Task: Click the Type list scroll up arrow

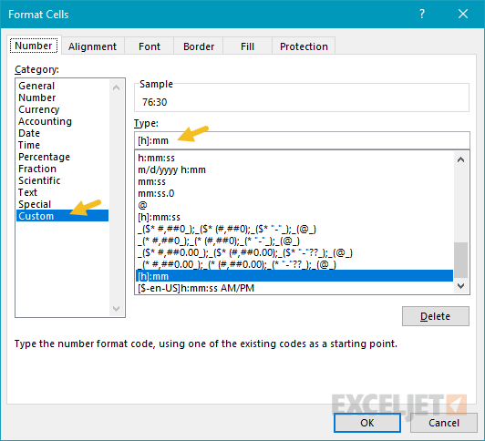Action: [461, 159]
